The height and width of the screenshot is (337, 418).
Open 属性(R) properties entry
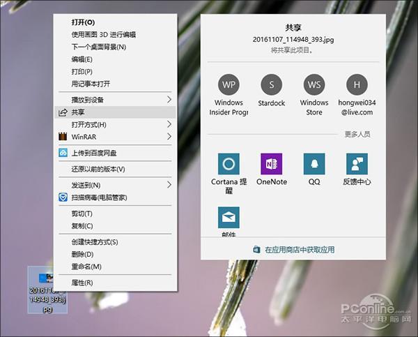(115, 283)
